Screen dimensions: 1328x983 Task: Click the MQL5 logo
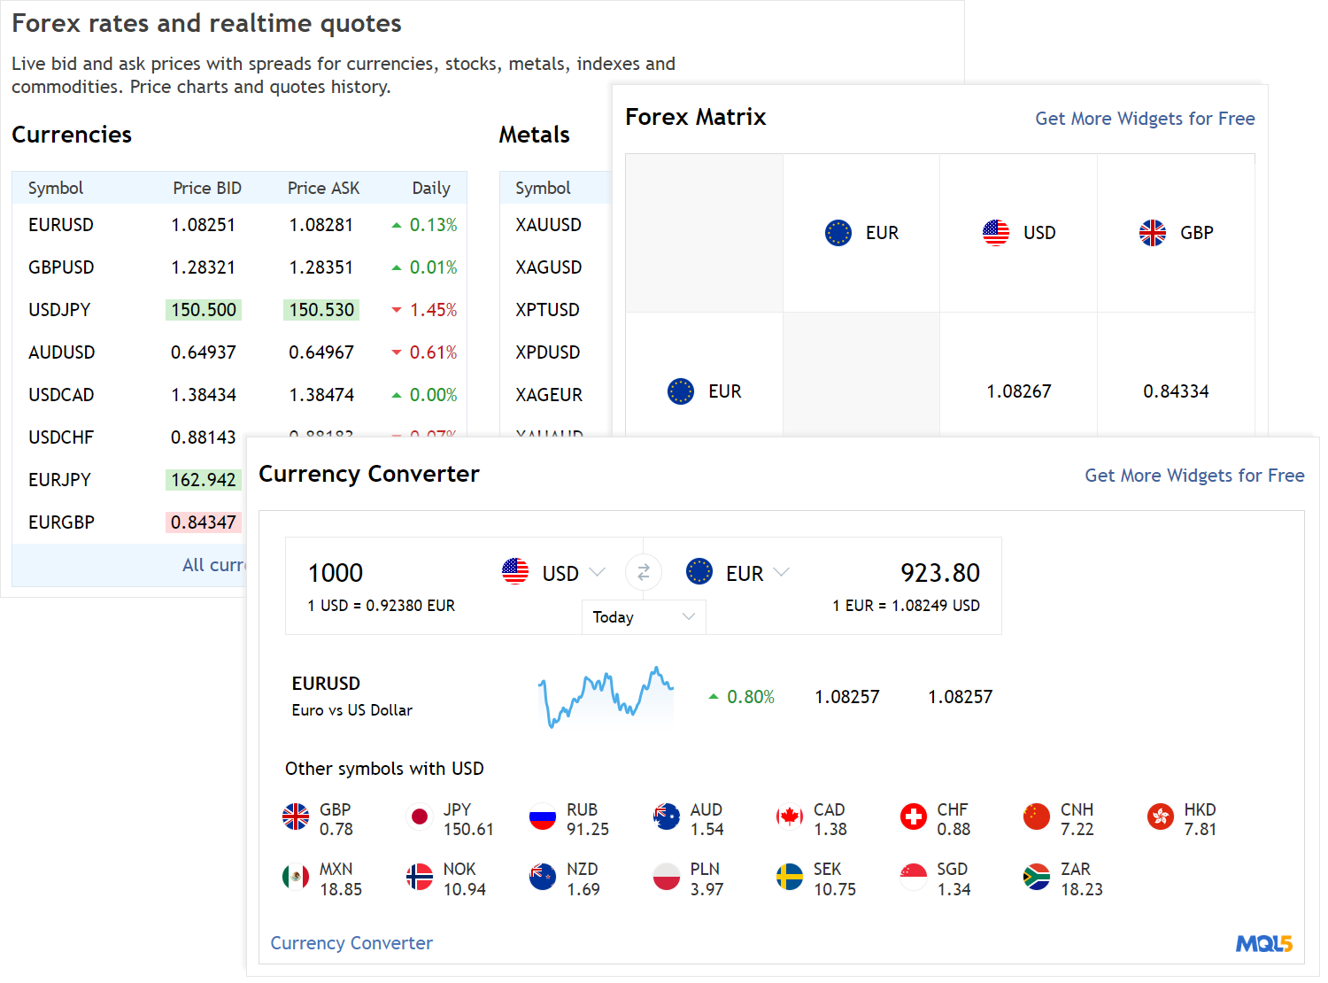coord(1263,944)
